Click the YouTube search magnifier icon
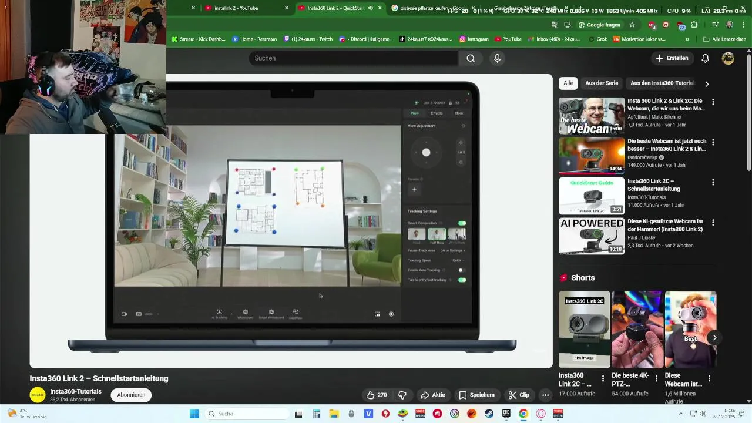Screen dimensions: 752x423 click(471, 58)
